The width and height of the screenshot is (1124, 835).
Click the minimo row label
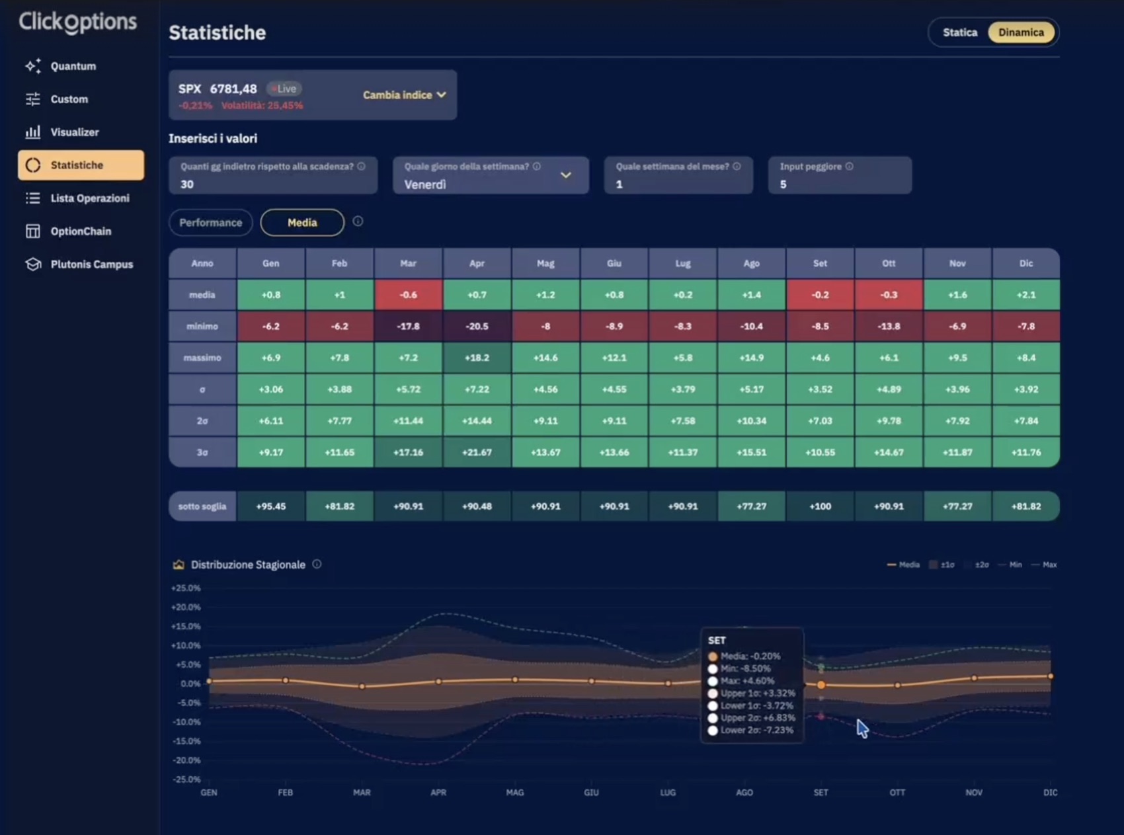202,327
